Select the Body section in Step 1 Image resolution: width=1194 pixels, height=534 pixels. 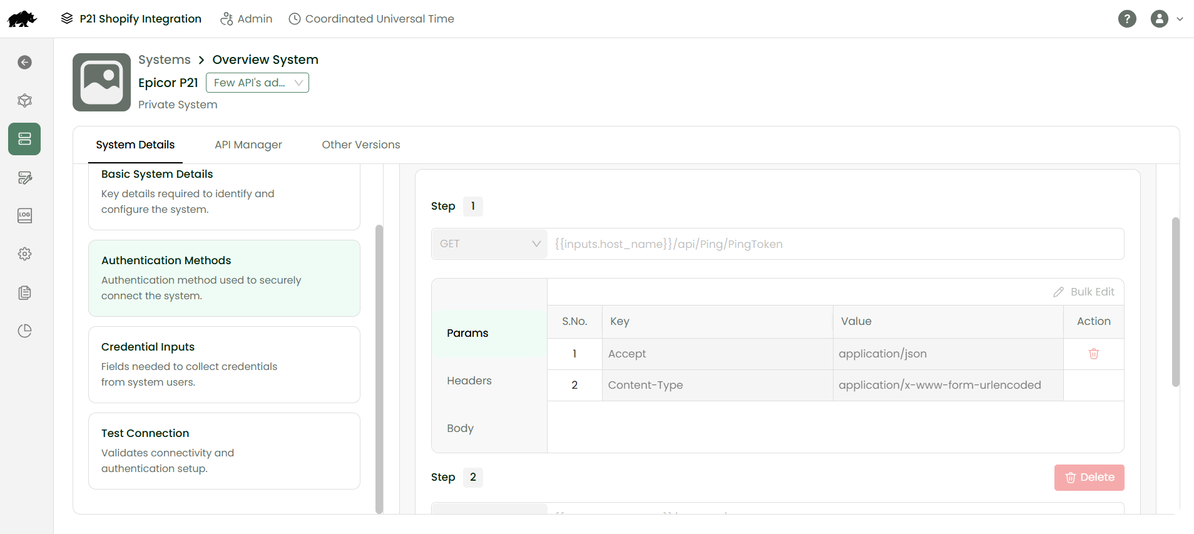(x=489, y=428)
